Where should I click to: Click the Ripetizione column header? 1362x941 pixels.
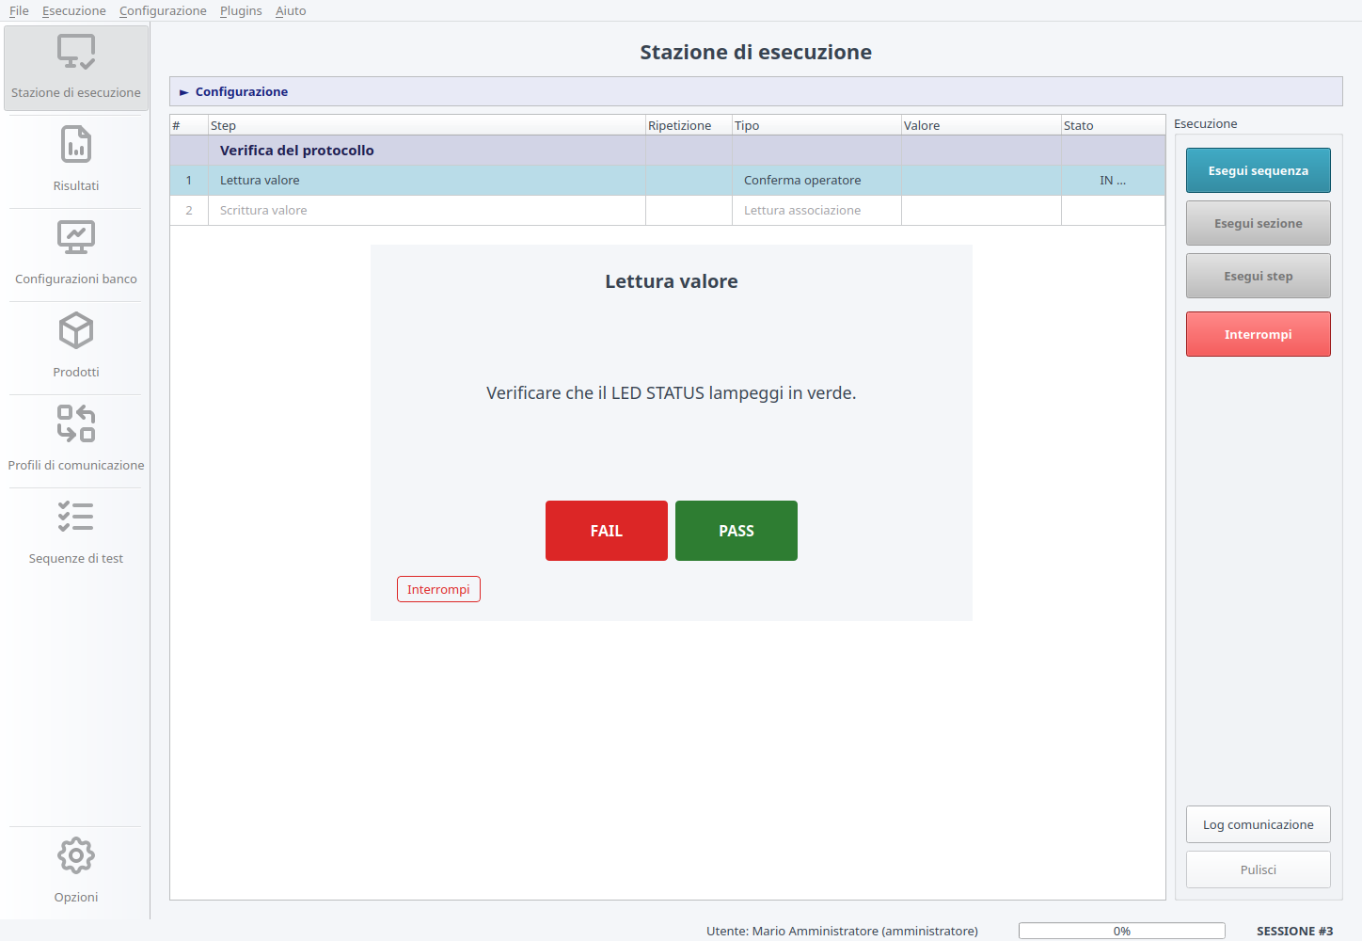[689, 125]
